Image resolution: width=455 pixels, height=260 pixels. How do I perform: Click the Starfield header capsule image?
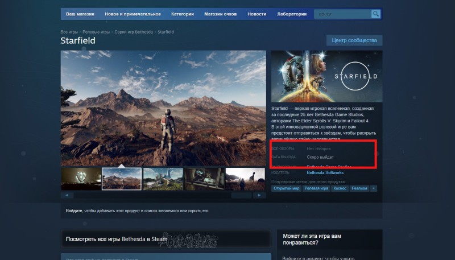326,76
